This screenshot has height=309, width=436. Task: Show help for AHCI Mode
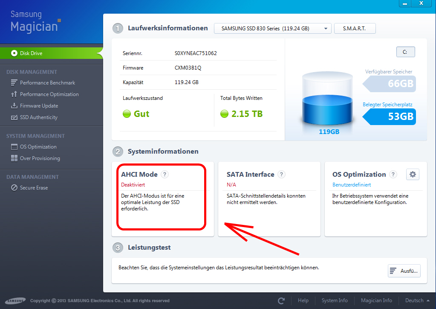tap(165, 174)
